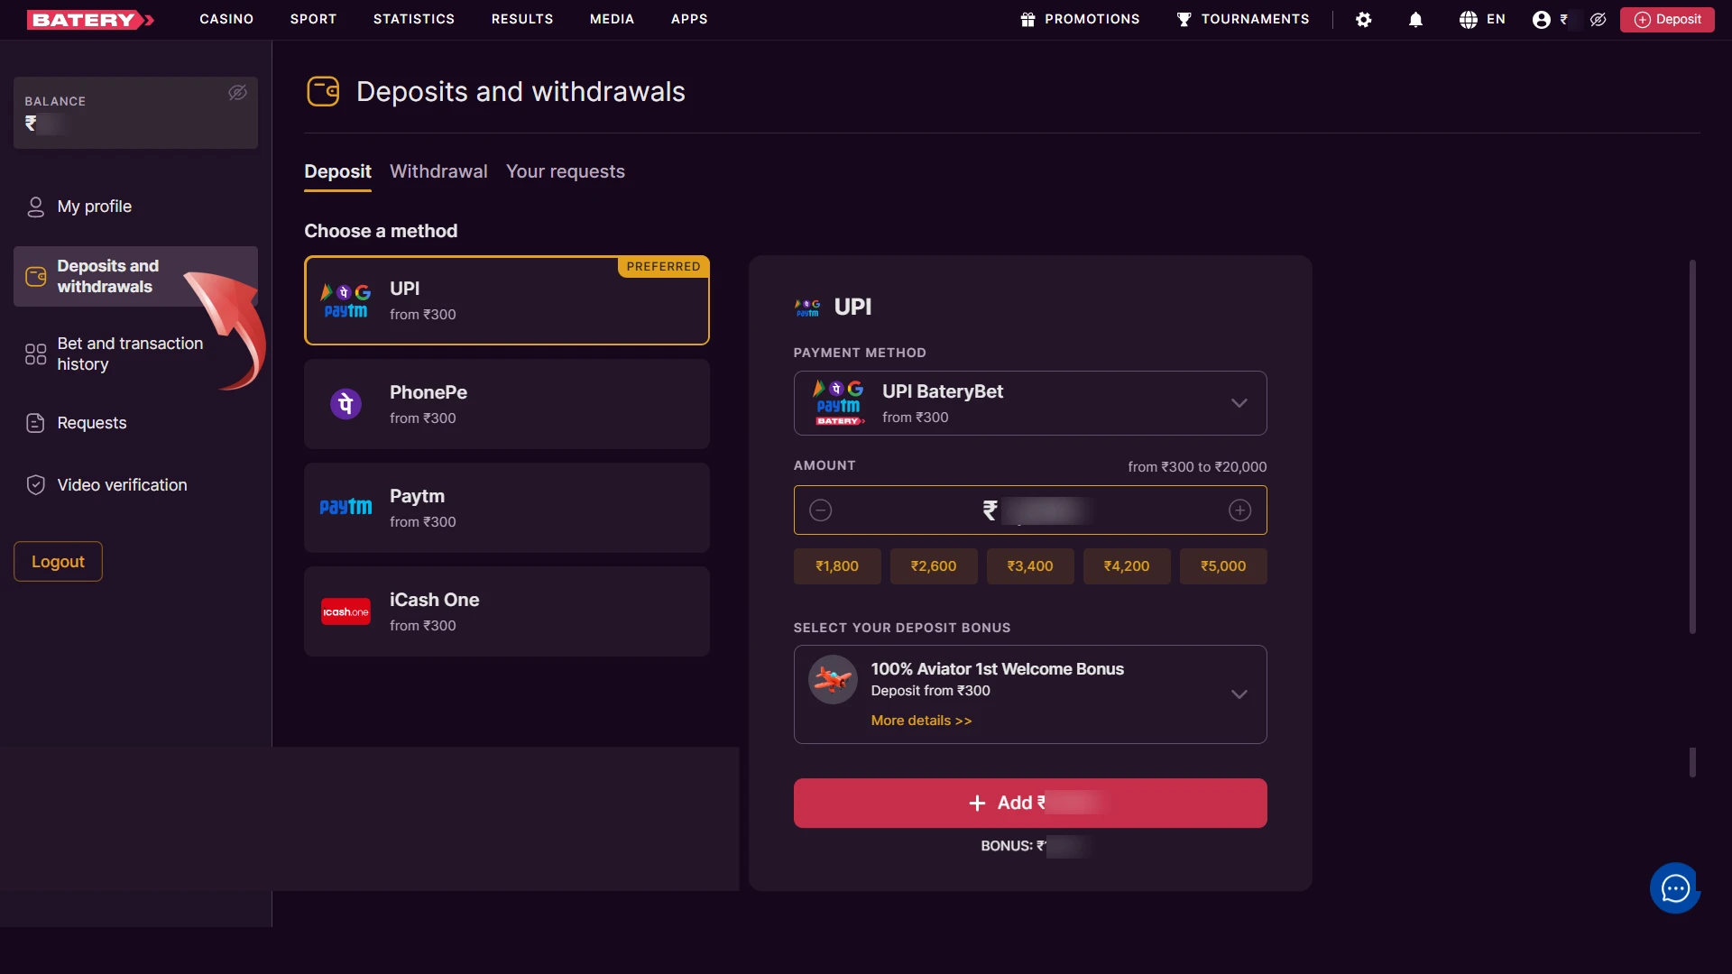Choose the ₹3,400 preset deposit amount
Image resolution: width=1732 pixels, height=974 pixels.
tap(1029, 566)
